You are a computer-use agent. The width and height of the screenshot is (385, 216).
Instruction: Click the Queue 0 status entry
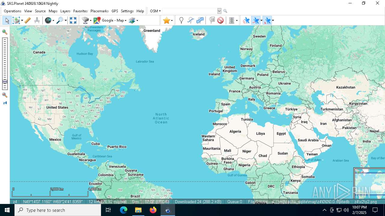click(x=235, y=202)
